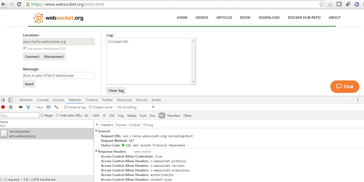
Task: Check Hide data URLs checkbox
Action: point(58,115)
